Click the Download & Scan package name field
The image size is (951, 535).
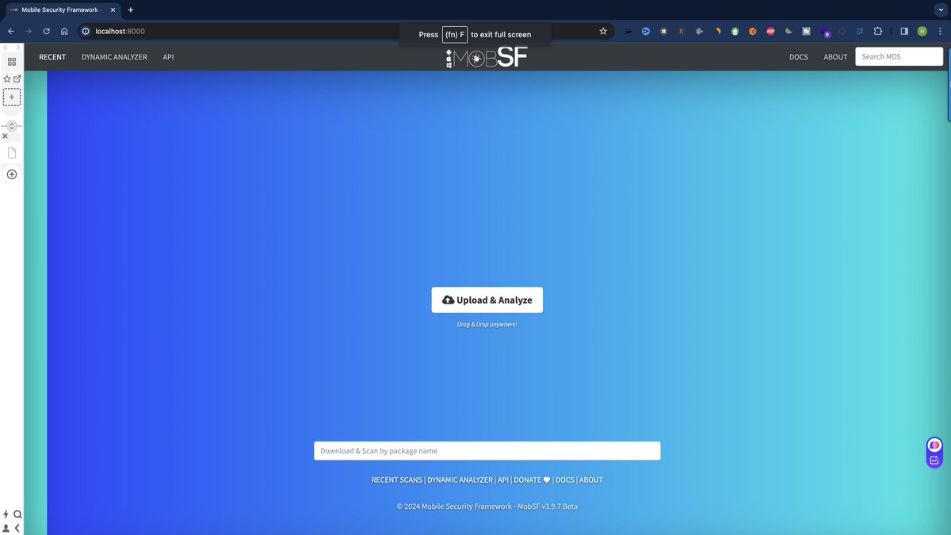click(487, 450)
